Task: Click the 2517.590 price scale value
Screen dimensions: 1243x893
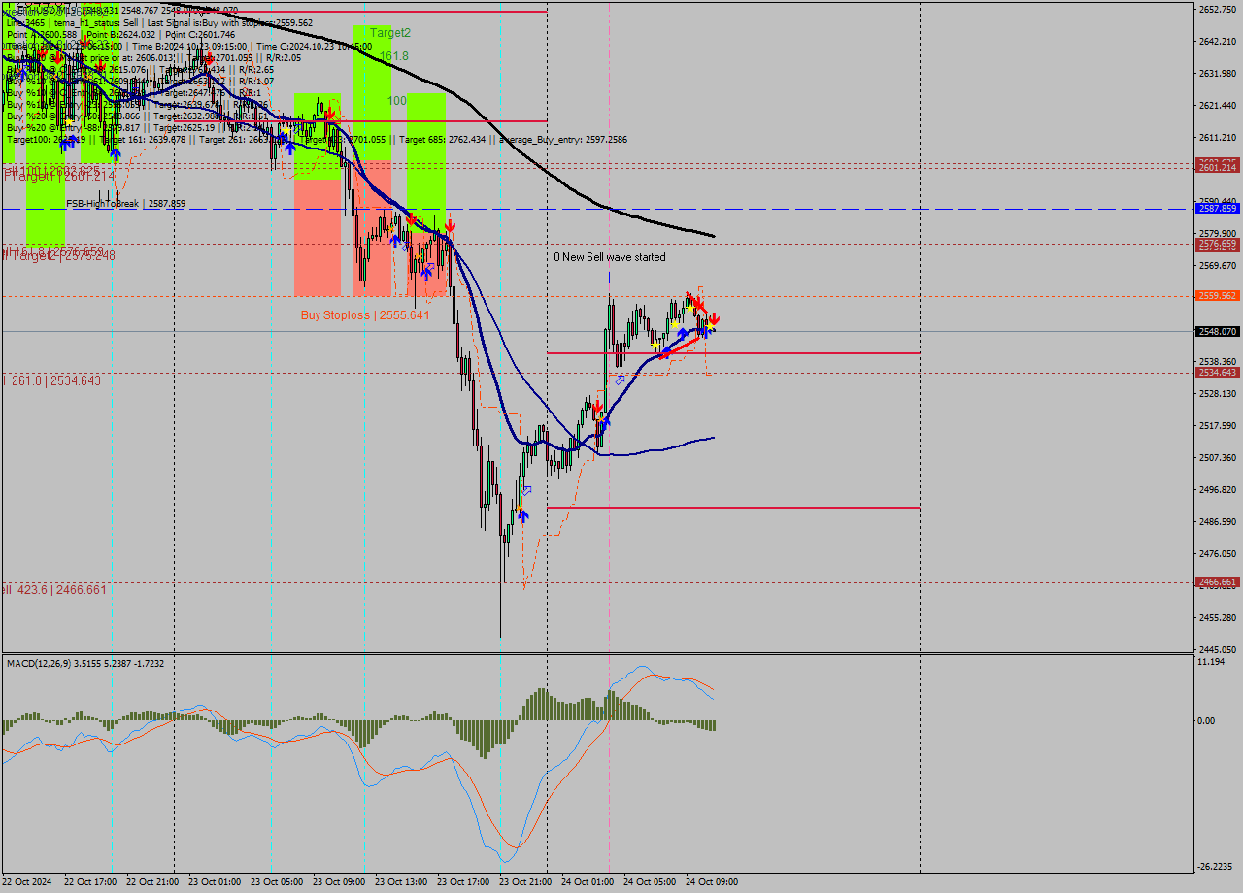Action: pyautogui.click(x=1218, y=425)
